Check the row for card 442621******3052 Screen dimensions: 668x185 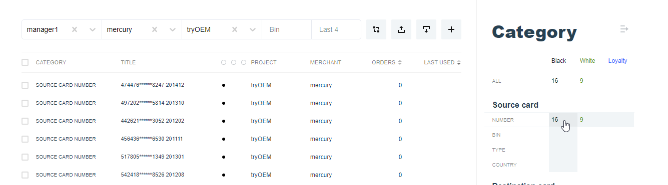(25, 121)
